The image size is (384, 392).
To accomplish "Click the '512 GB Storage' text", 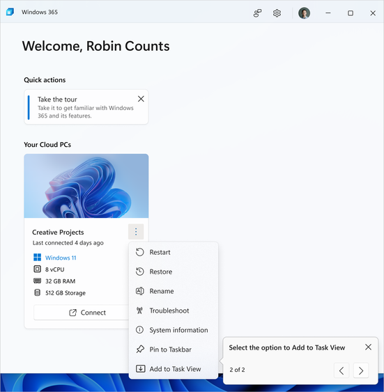I will click(x=66, y=293).
